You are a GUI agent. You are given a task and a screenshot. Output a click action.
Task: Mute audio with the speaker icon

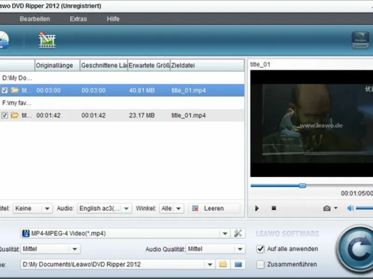tap(351, 208)
